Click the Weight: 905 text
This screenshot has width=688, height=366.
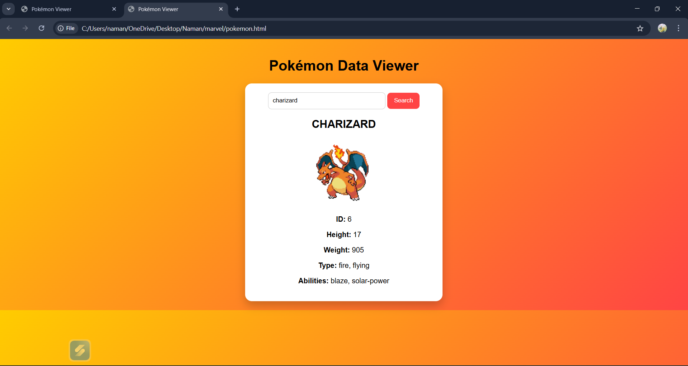click(x=343, y=250)
